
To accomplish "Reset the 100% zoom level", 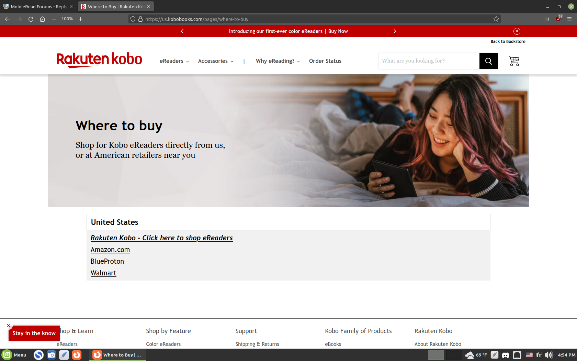I will [x=67, y=19].
